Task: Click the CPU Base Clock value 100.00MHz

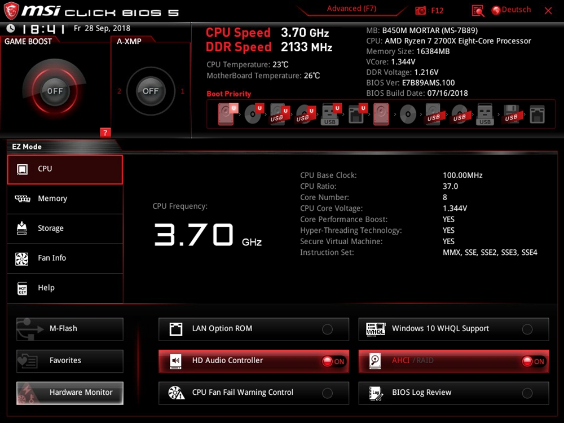Action: point(462,175)
